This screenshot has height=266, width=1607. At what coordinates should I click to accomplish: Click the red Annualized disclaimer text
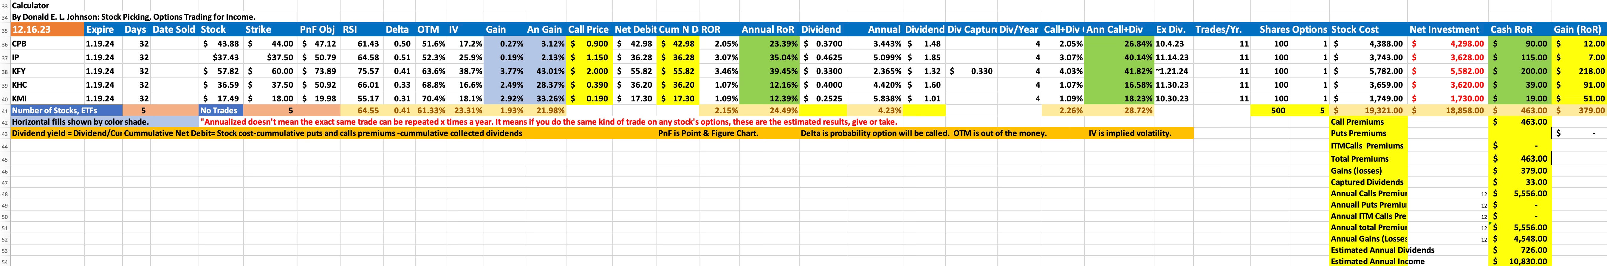click(x=548, y=122)
